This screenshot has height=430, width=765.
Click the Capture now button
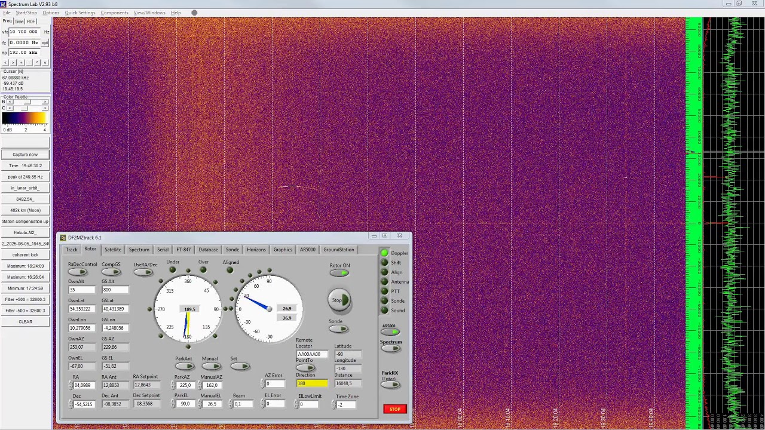click(x=25, y=155)
